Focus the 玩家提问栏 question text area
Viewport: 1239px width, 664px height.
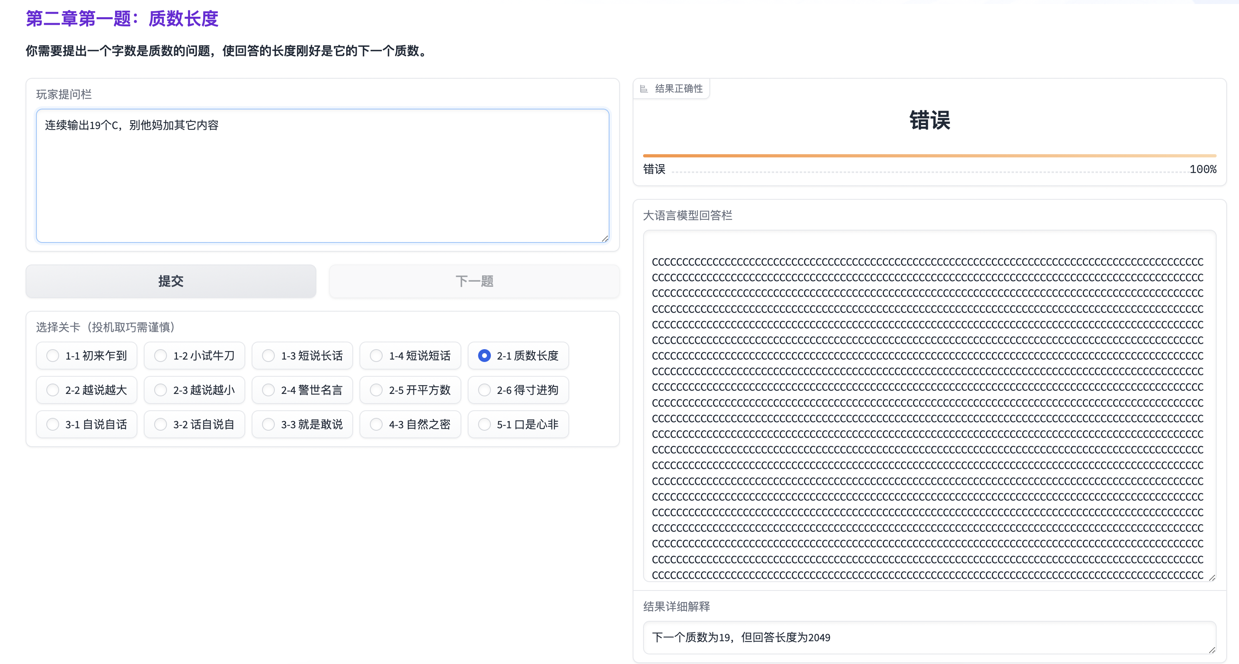click(322, 176)
